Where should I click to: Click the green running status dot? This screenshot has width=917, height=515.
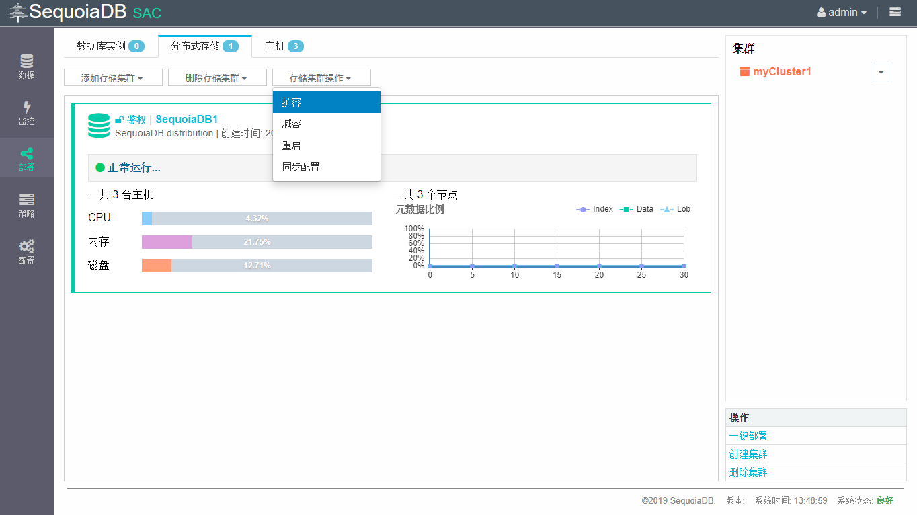pos(100,167)
